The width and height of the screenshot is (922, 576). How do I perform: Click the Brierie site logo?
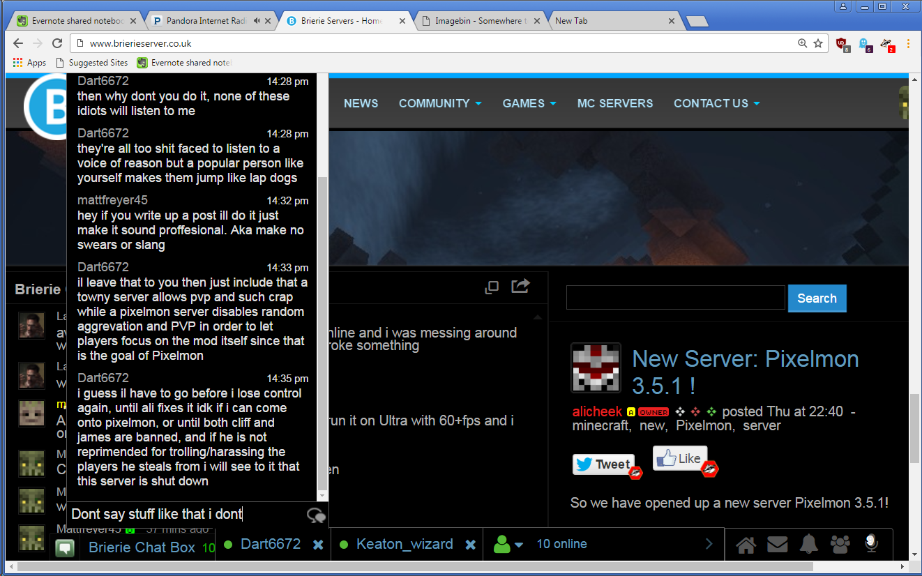45,106
